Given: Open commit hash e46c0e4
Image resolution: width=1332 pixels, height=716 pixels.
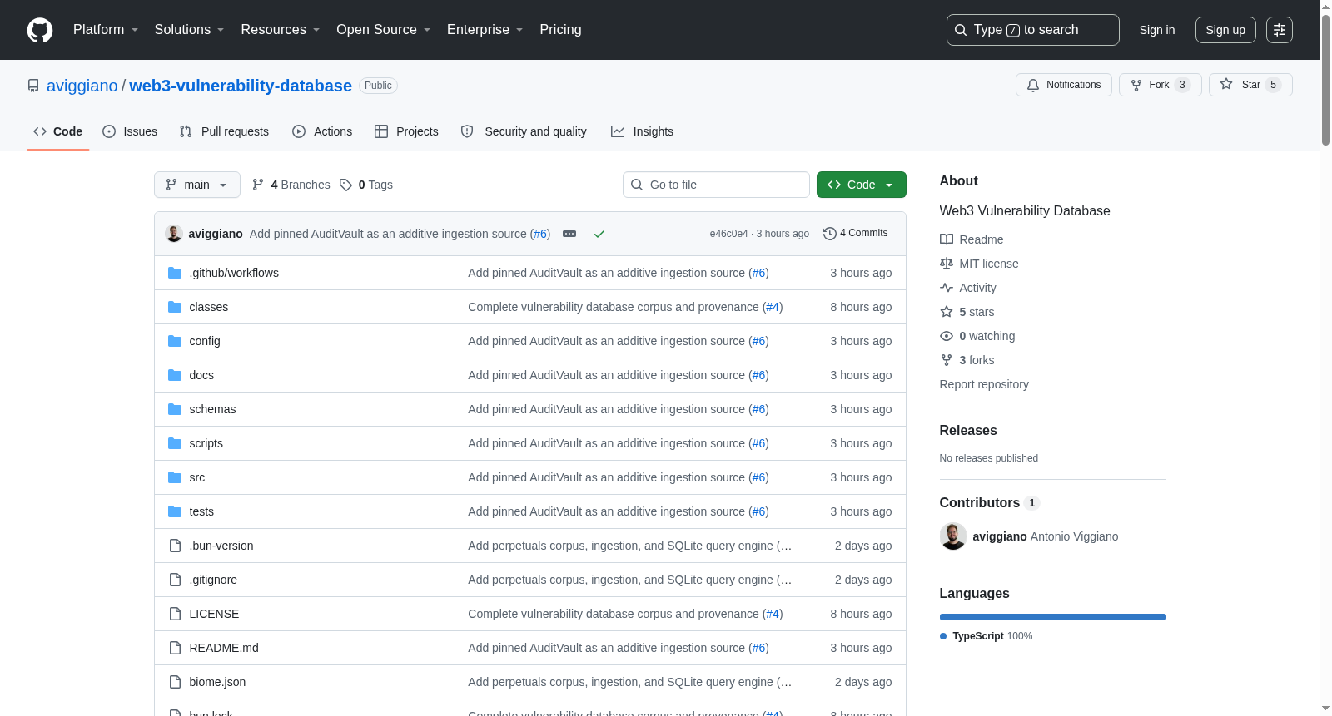Looking at the screenshot, I should [728, 234].
